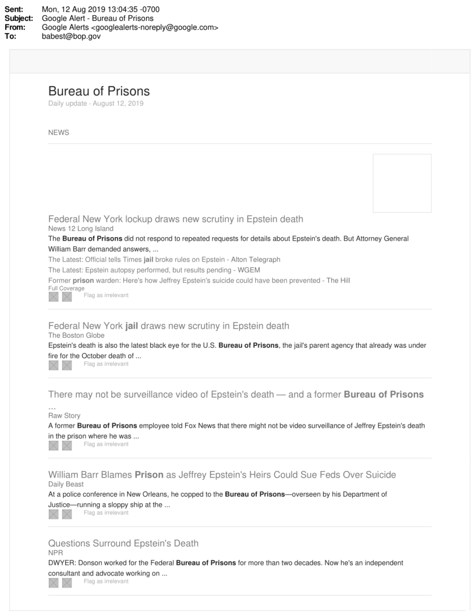This screenshot has width=475, height=615.
Task: Open the surveillance video headline from Raw Story
Action: pyautogui.click(x=236, y=395)
